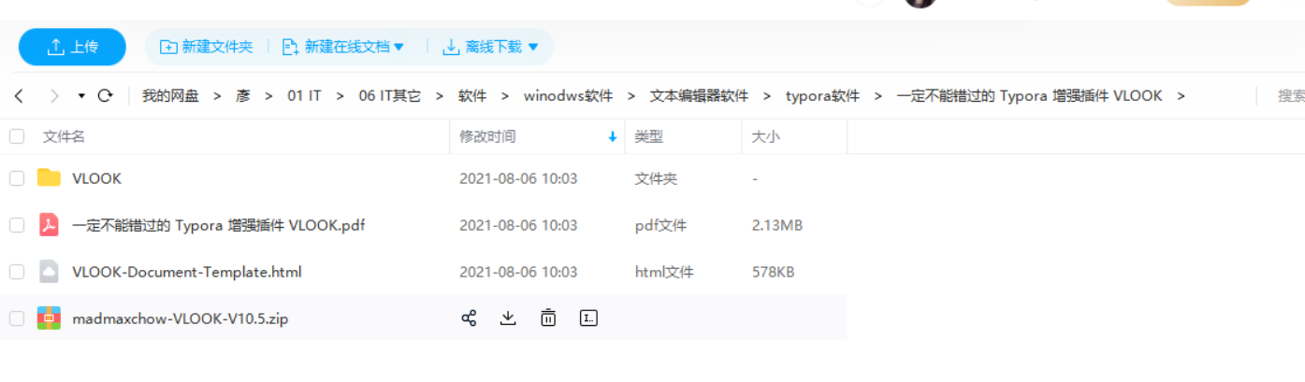Refresh the file list

105,95
